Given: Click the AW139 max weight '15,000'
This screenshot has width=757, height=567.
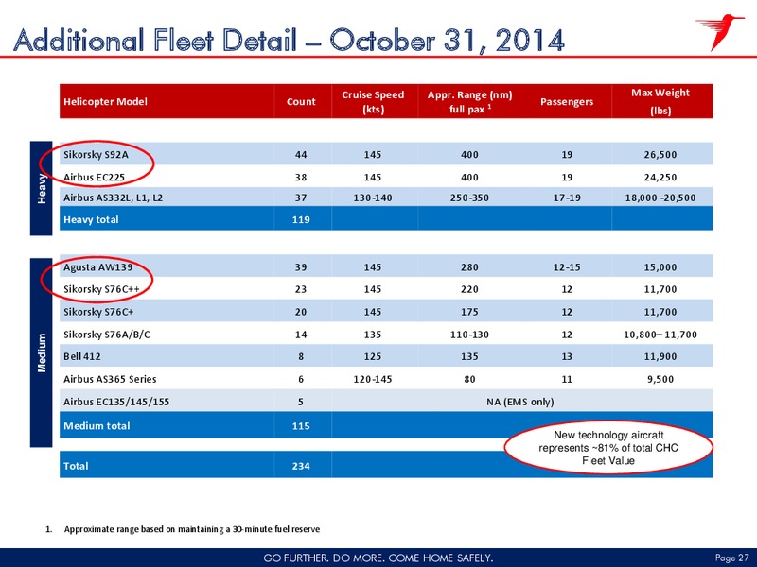Looking at the screenshot, I should click(660, 267).
